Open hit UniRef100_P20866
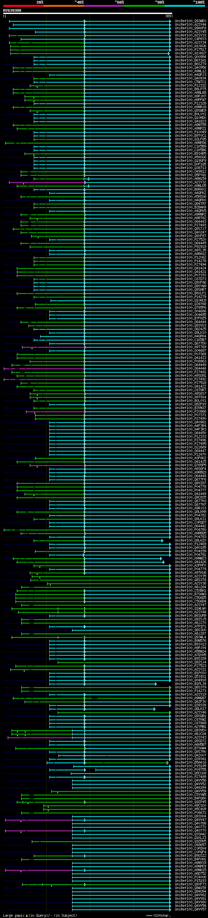208x918 pixels. (x=190, y=412)
